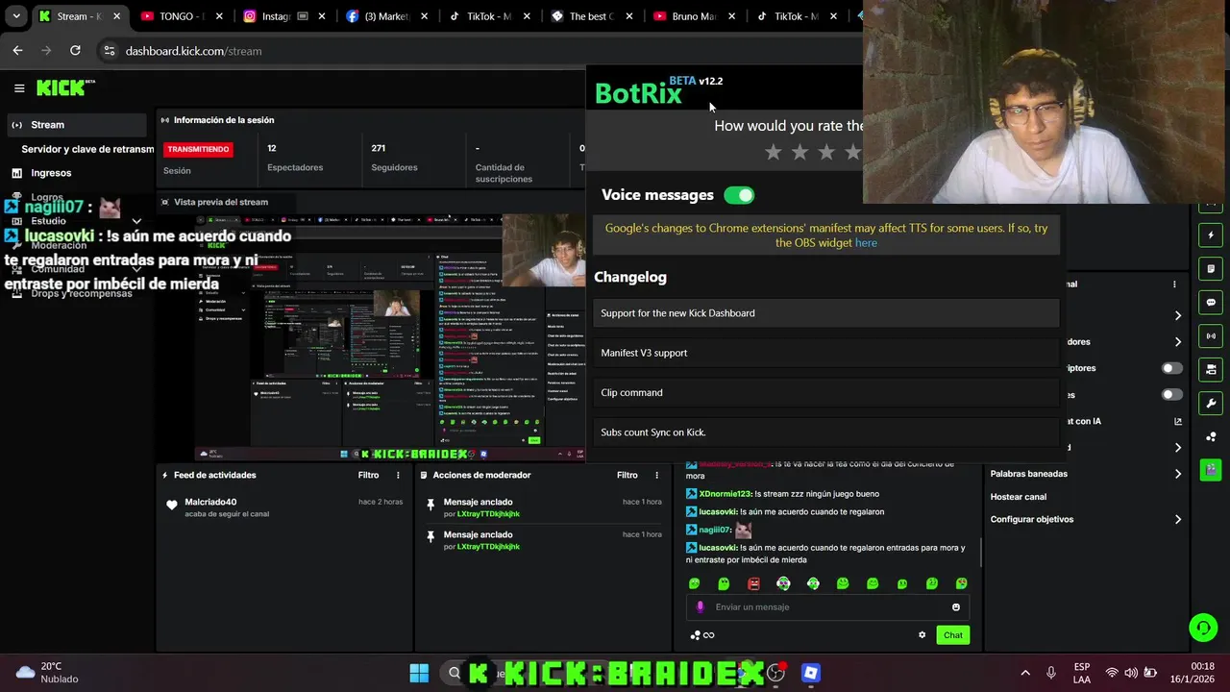Click the Kick logo in the dashboard header
Viewport: 1230px width, 692px height.
click(66, 87)
